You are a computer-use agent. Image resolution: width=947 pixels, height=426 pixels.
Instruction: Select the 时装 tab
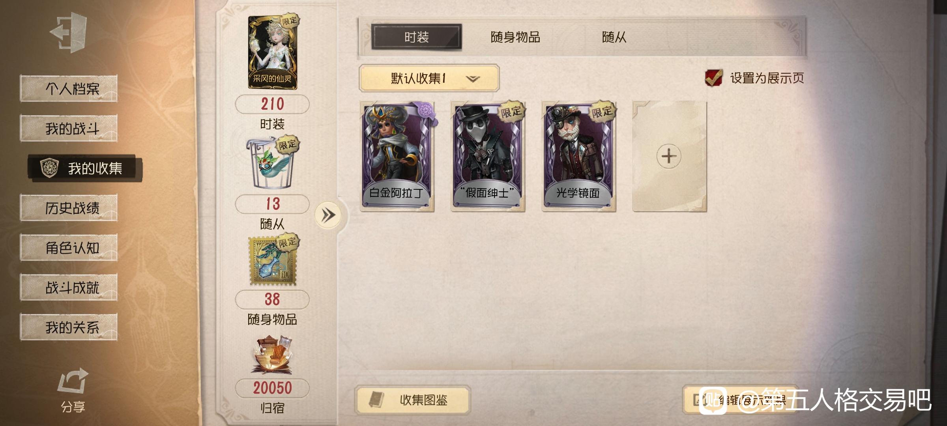(x=416, y=37)
